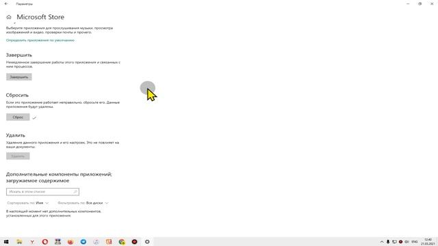Open the light round app icon on taskbar

tap(96, 241)
